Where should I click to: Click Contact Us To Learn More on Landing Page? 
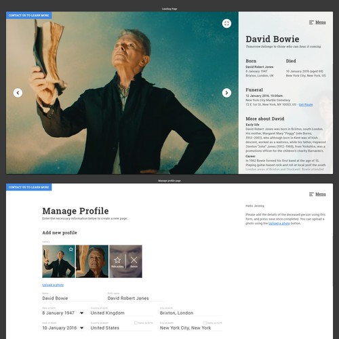click(29, 16)
